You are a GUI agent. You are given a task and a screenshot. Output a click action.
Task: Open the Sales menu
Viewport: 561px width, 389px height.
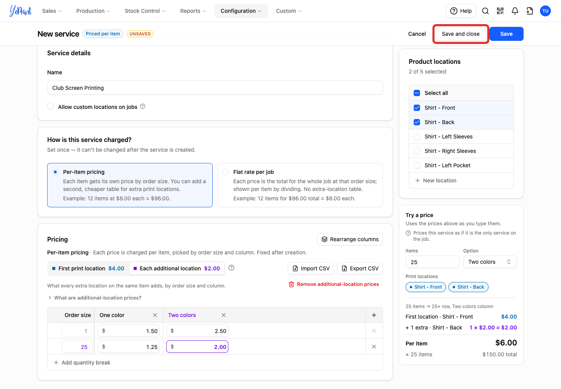click(52, 11)
